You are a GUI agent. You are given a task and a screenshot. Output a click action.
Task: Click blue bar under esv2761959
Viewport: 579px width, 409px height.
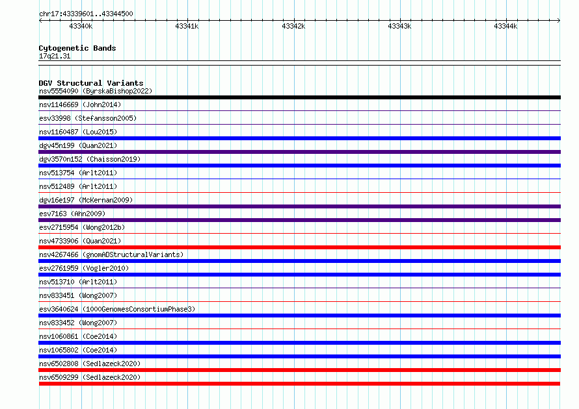point(299,275)
